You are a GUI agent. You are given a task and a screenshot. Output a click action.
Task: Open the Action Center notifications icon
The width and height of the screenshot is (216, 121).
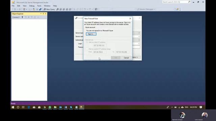201,107
